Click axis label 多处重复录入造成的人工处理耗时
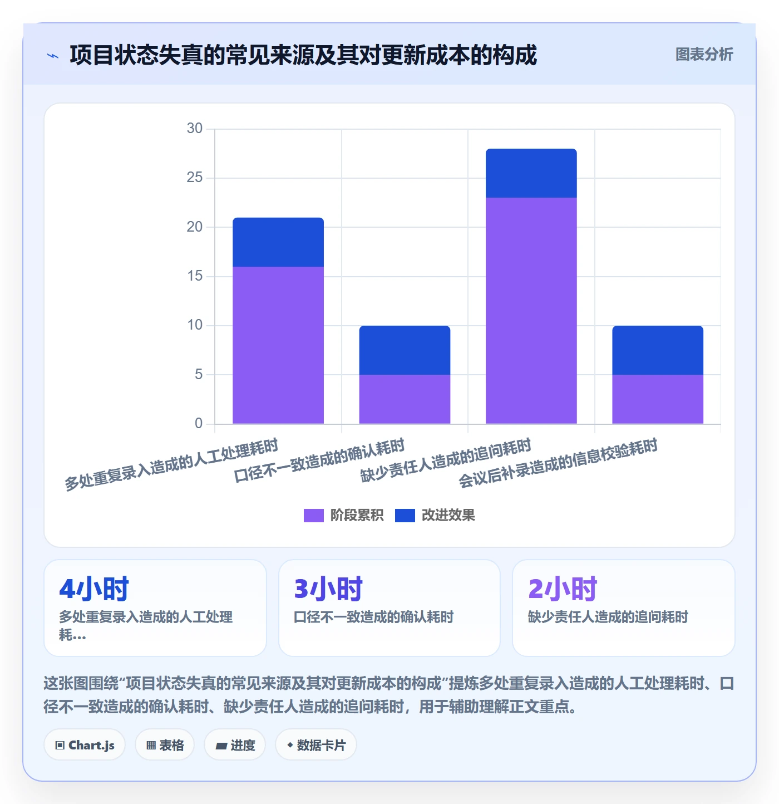 pos(171,465)
